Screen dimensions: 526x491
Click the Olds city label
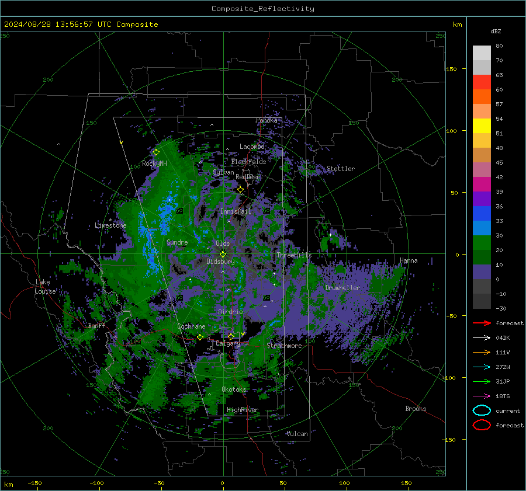tap(223, 243)
